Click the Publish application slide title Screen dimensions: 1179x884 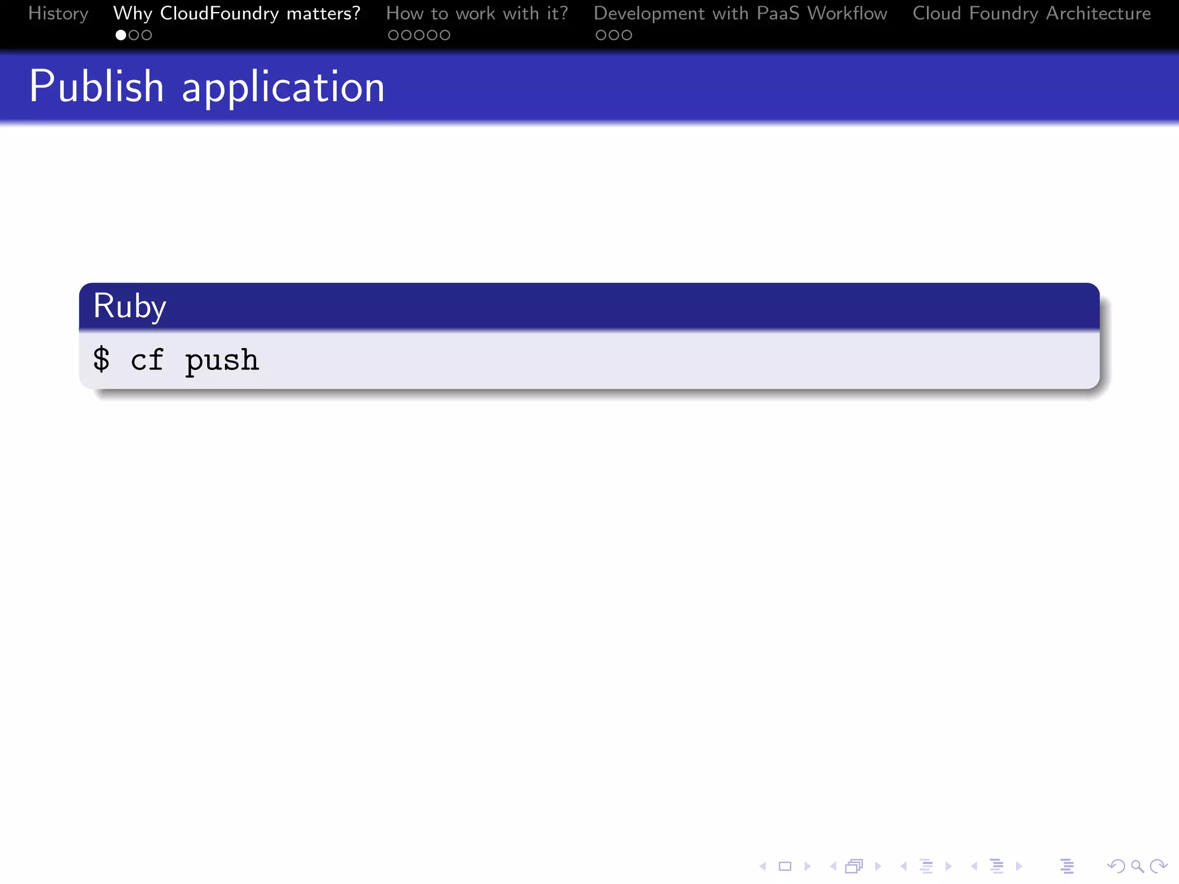[207, 87]
